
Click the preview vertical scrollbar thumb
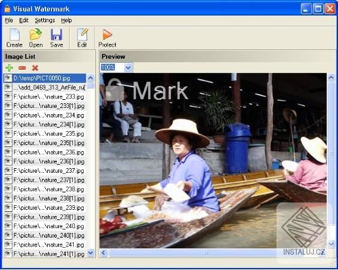(331, 153)
